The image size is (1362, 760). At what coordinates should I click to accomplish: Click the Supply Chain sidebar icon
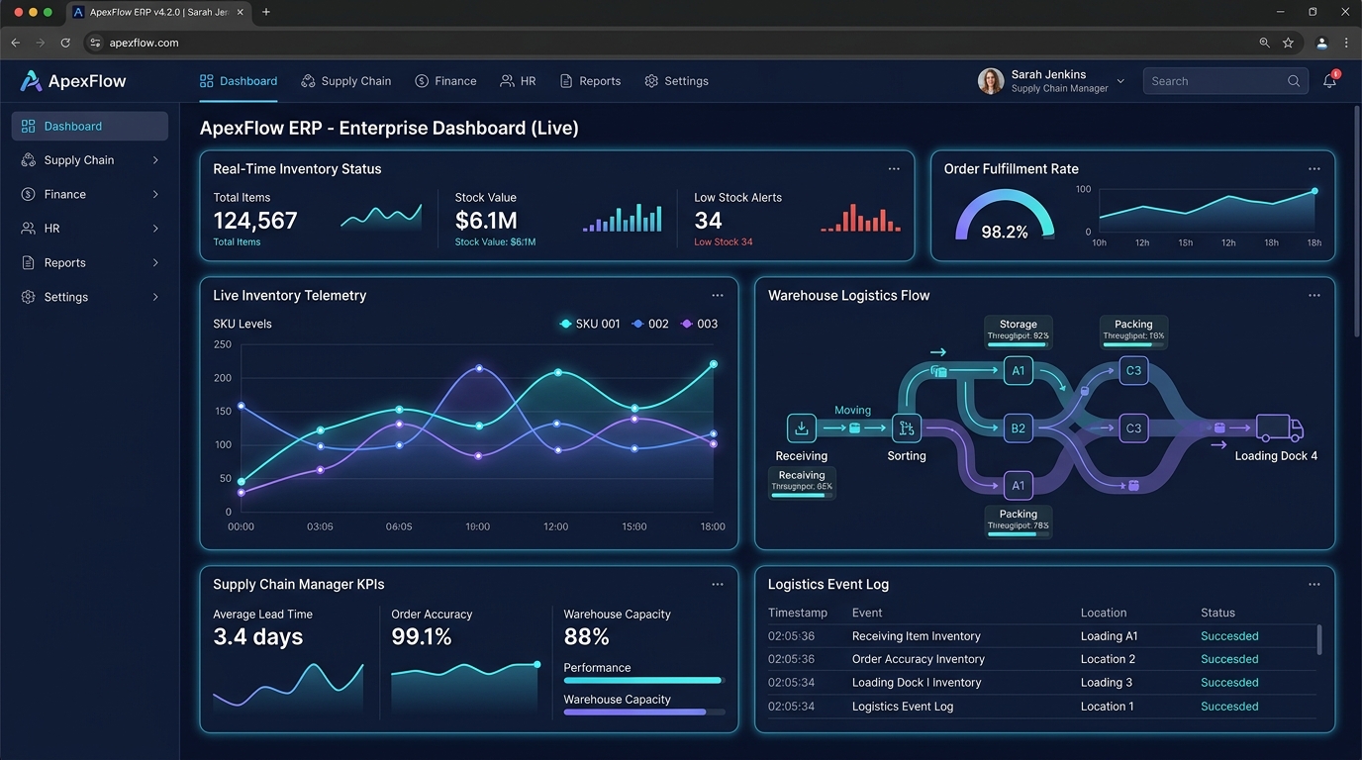click(28, 160)
